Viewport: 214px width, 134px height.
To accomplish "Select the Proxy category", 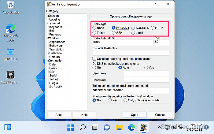I will tap(53, 68).
